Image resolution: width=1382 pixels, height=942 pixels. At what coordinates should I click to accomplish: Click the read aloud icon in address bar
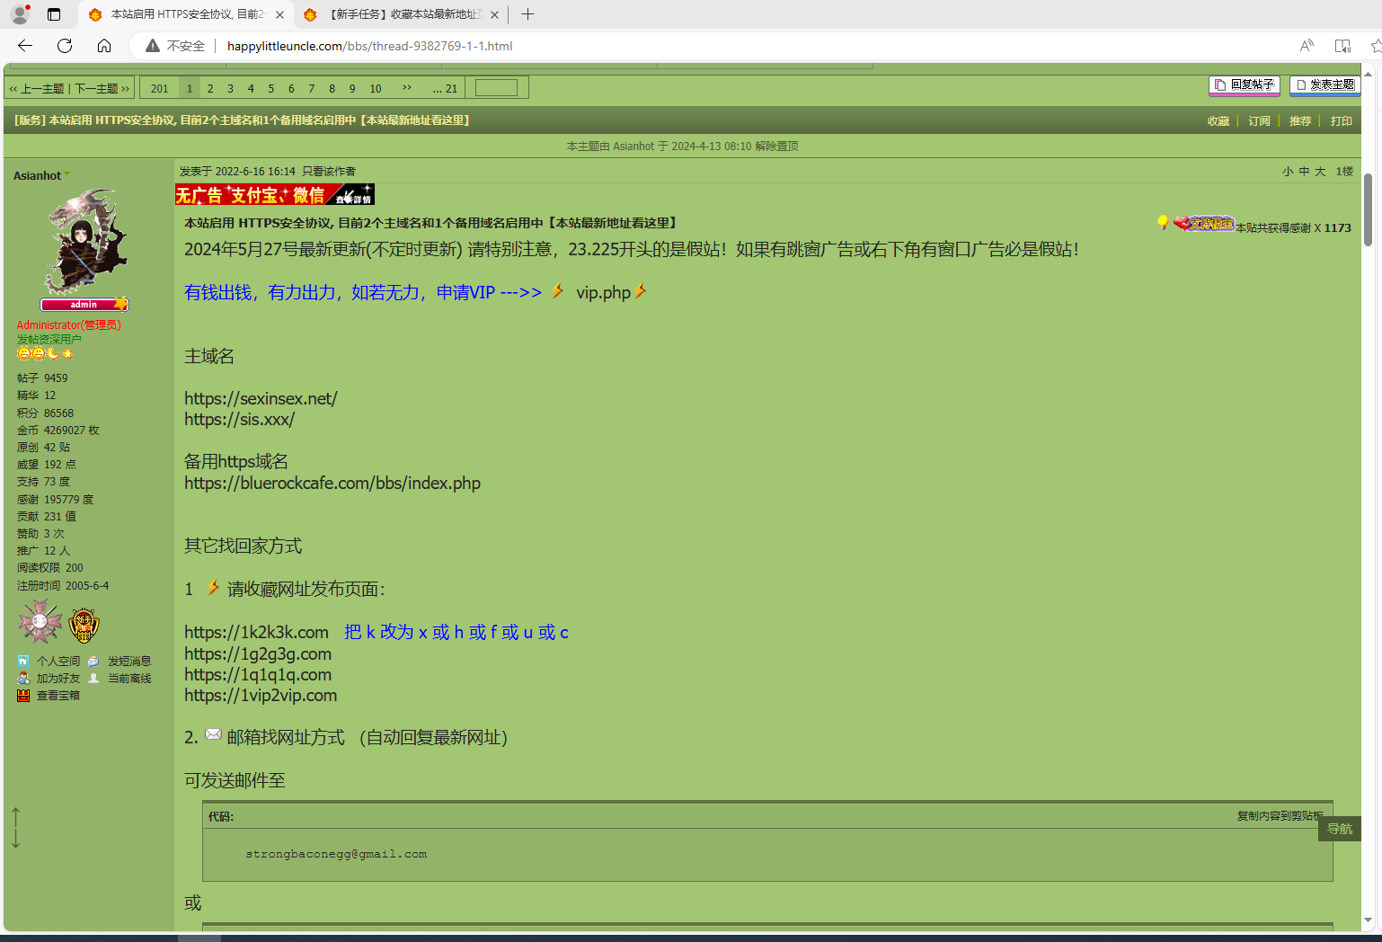(1307, 46)
